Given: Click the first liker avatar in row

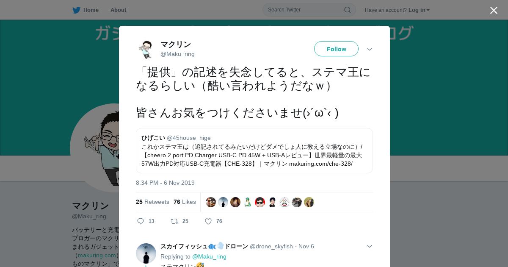Looking at the screenshot, I should [211, 202].
